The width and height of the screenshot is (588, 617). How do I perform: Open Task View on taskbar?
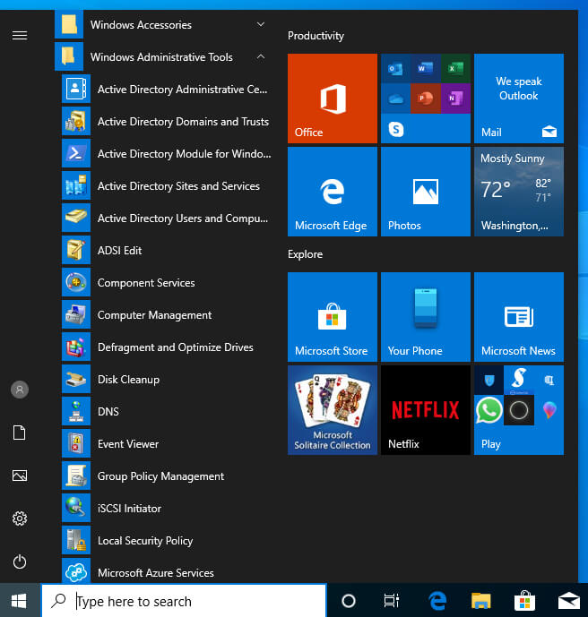(x=391, y=601)
